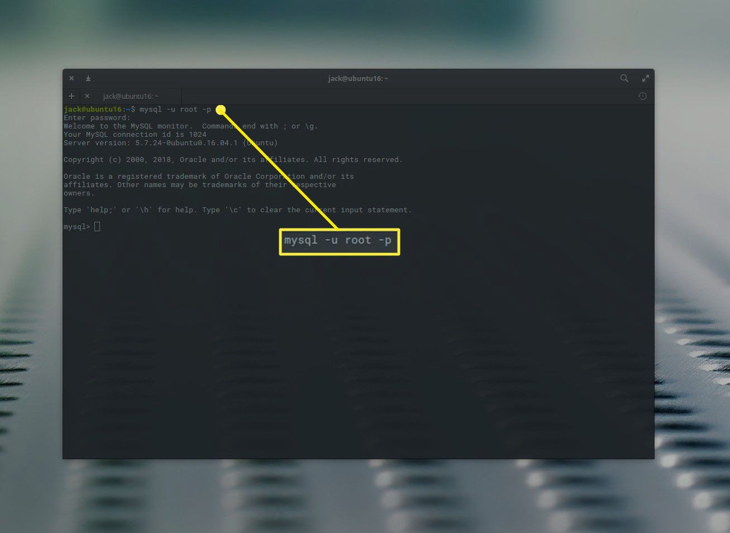Click the word 'owners.' in the terminal
Viewport: 730px width, 533px height.
tap(79, 193)
